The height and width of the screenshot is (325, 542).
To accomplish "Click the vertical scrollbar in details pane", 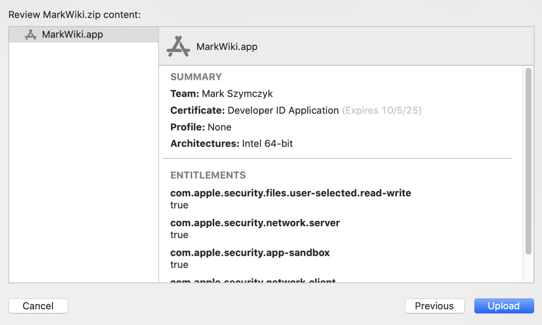I will click(x=528, y=161).
